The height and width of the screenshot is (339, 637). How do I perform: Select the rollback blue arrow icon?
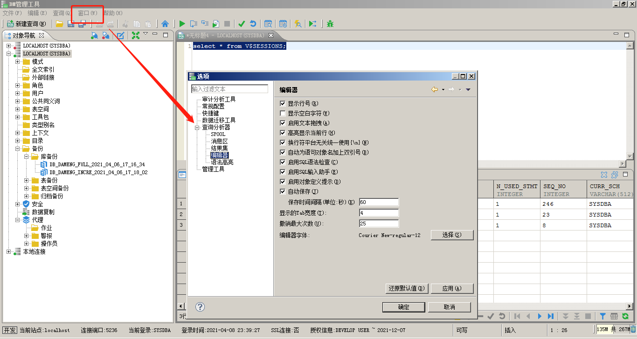click(253, 24)
